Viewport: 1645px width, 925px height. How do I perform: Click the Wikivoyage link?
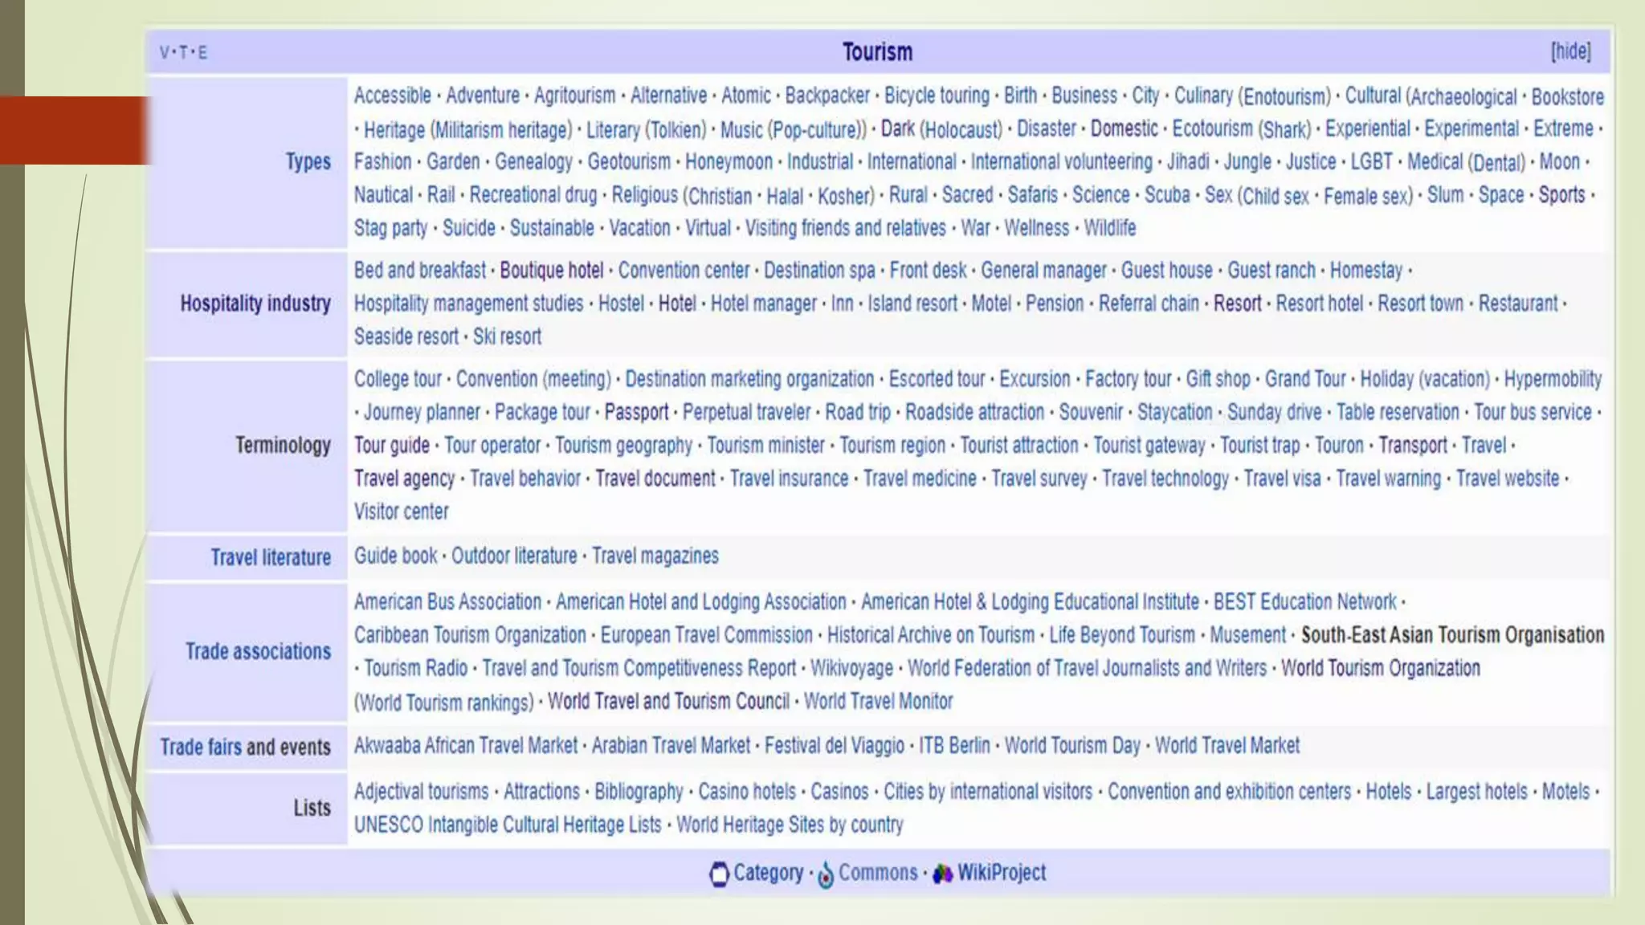pos(851,668)
